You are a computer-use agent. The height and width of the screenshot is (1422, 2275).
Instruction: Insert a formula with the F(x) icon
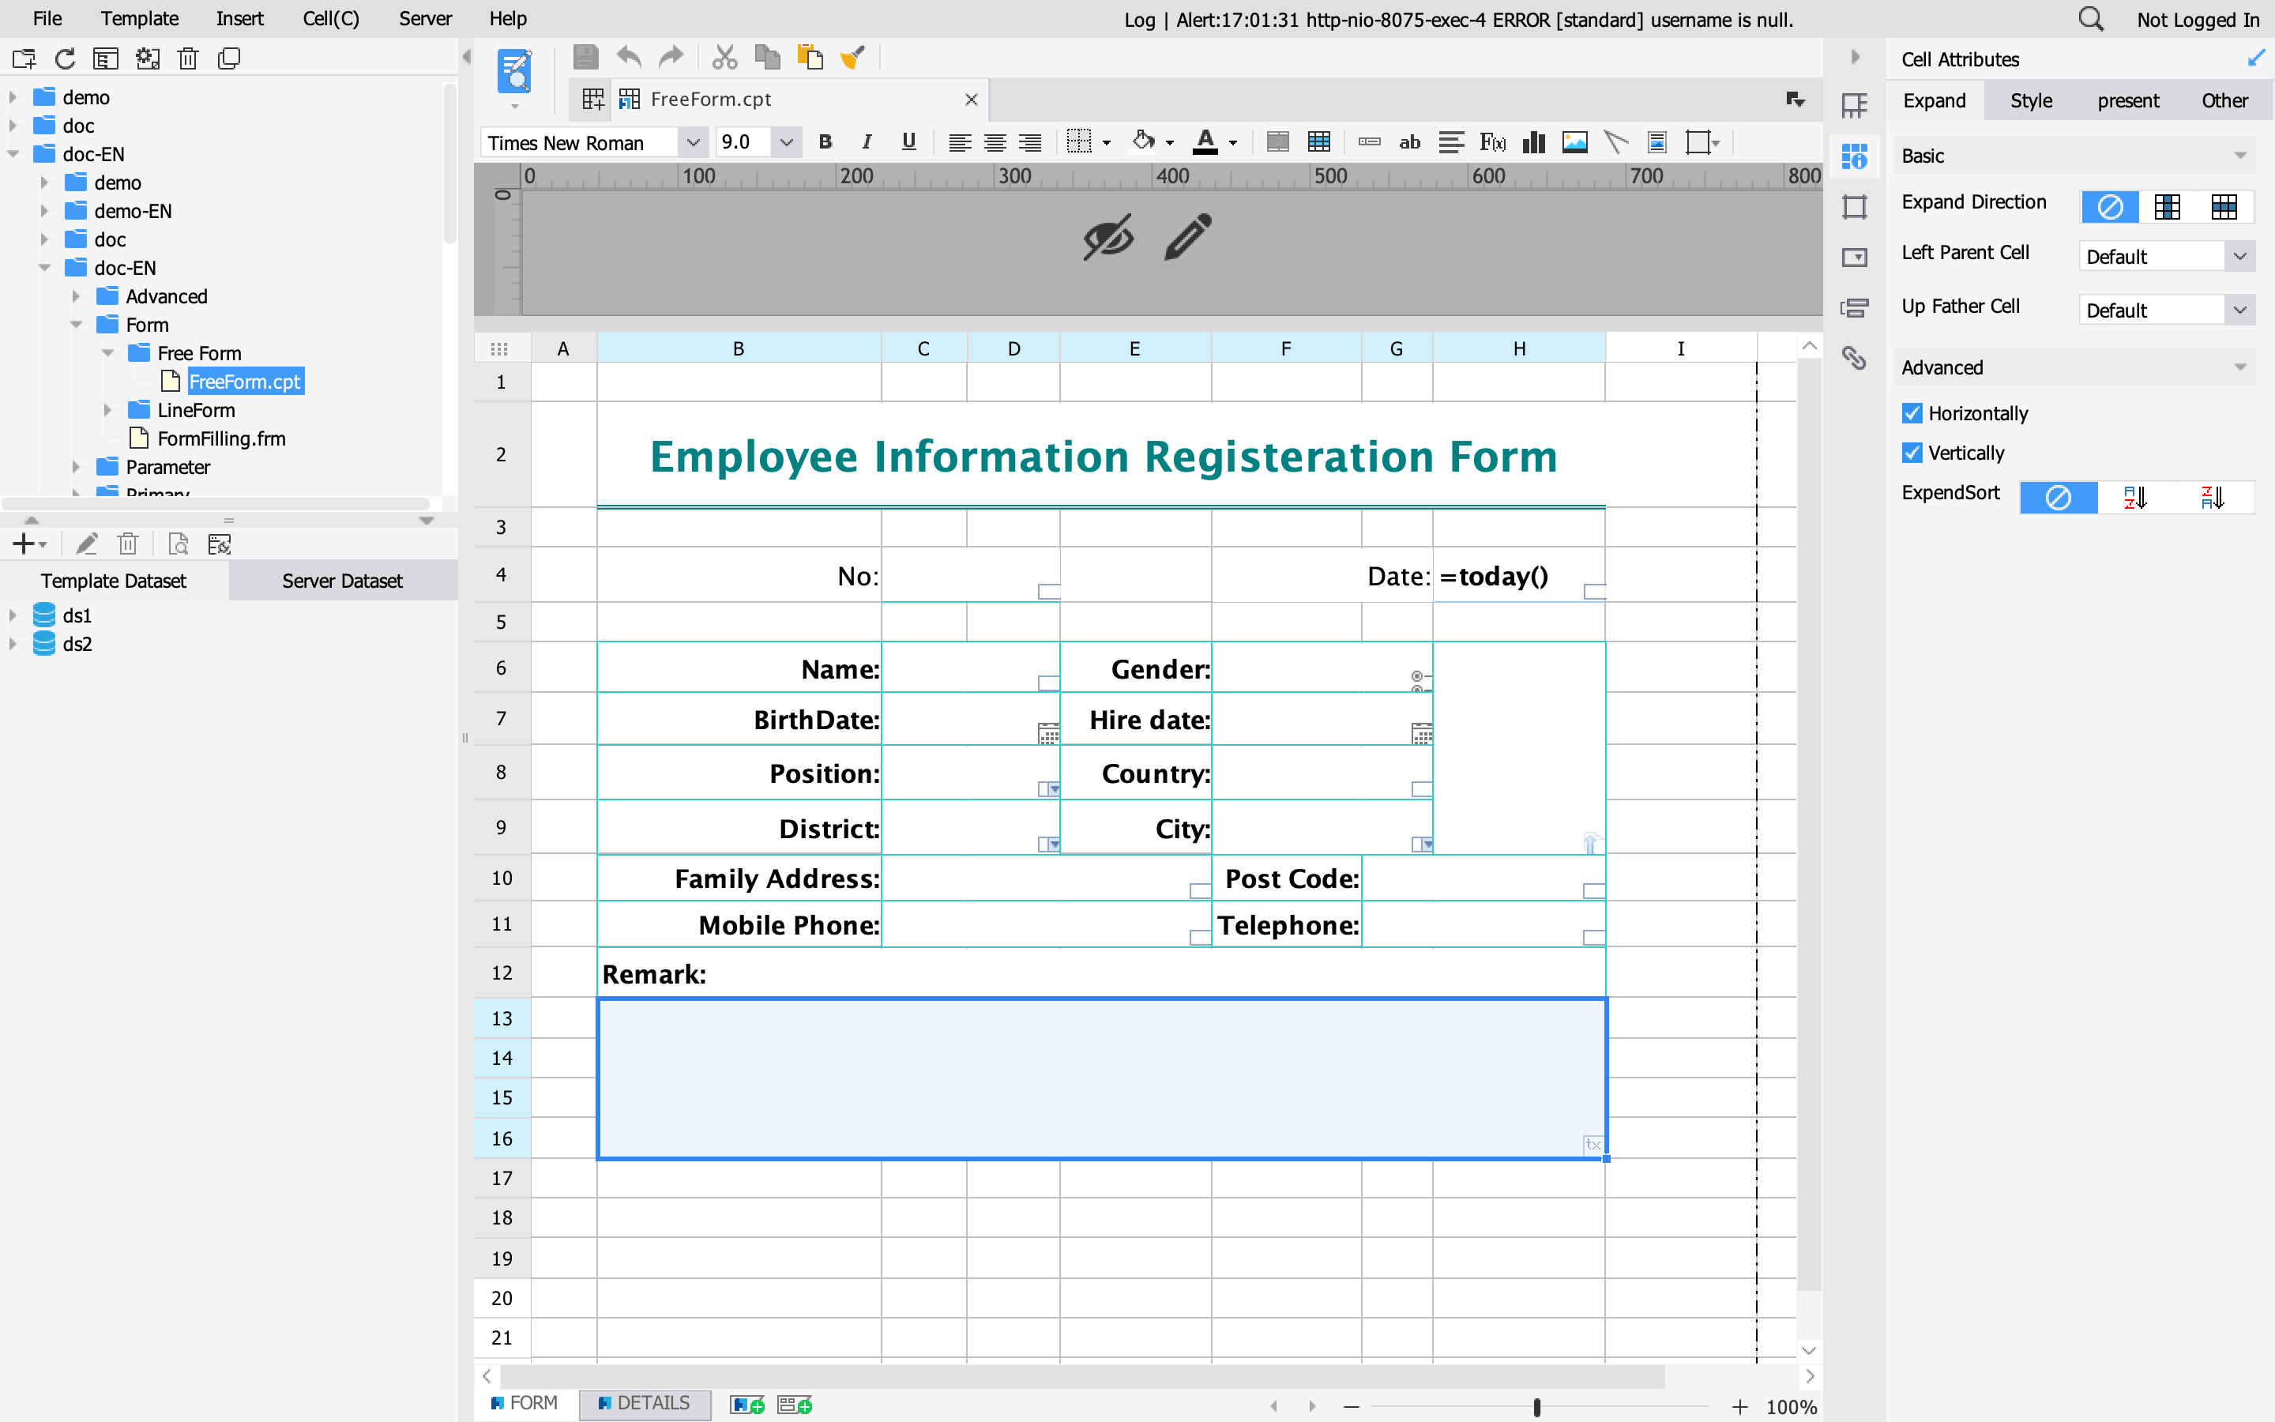(x=1492, y=142)
